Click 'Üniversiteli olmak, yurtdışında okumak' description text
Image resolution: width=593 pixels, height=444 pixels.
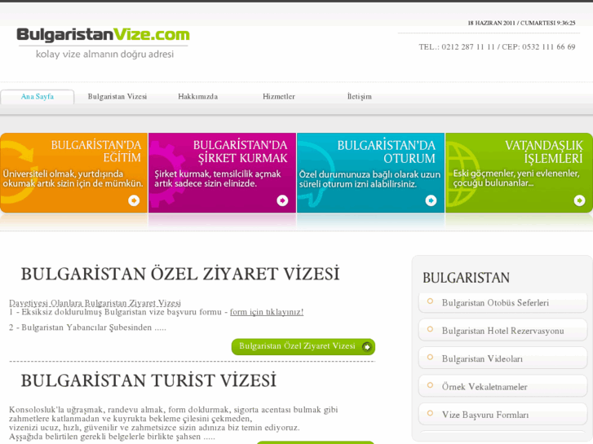73,178
